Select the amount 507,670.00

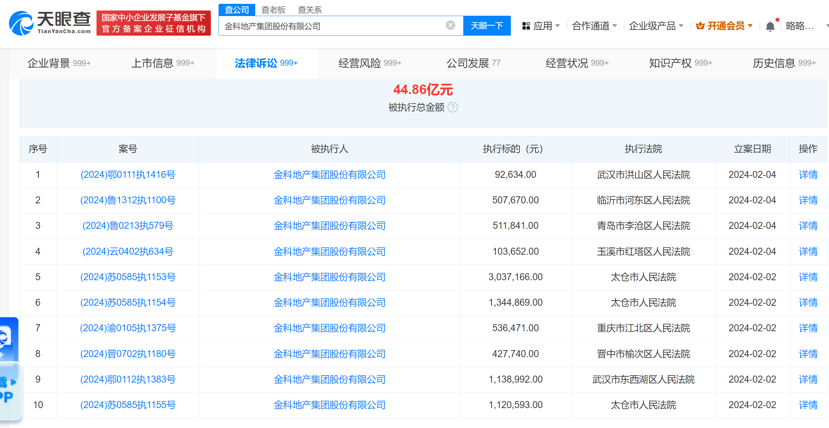pyautogui.click(x=515, y=200)
